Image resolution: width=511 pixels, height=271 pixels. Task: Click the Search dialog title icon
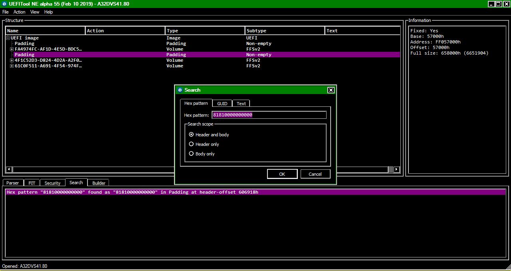point(180,90)
